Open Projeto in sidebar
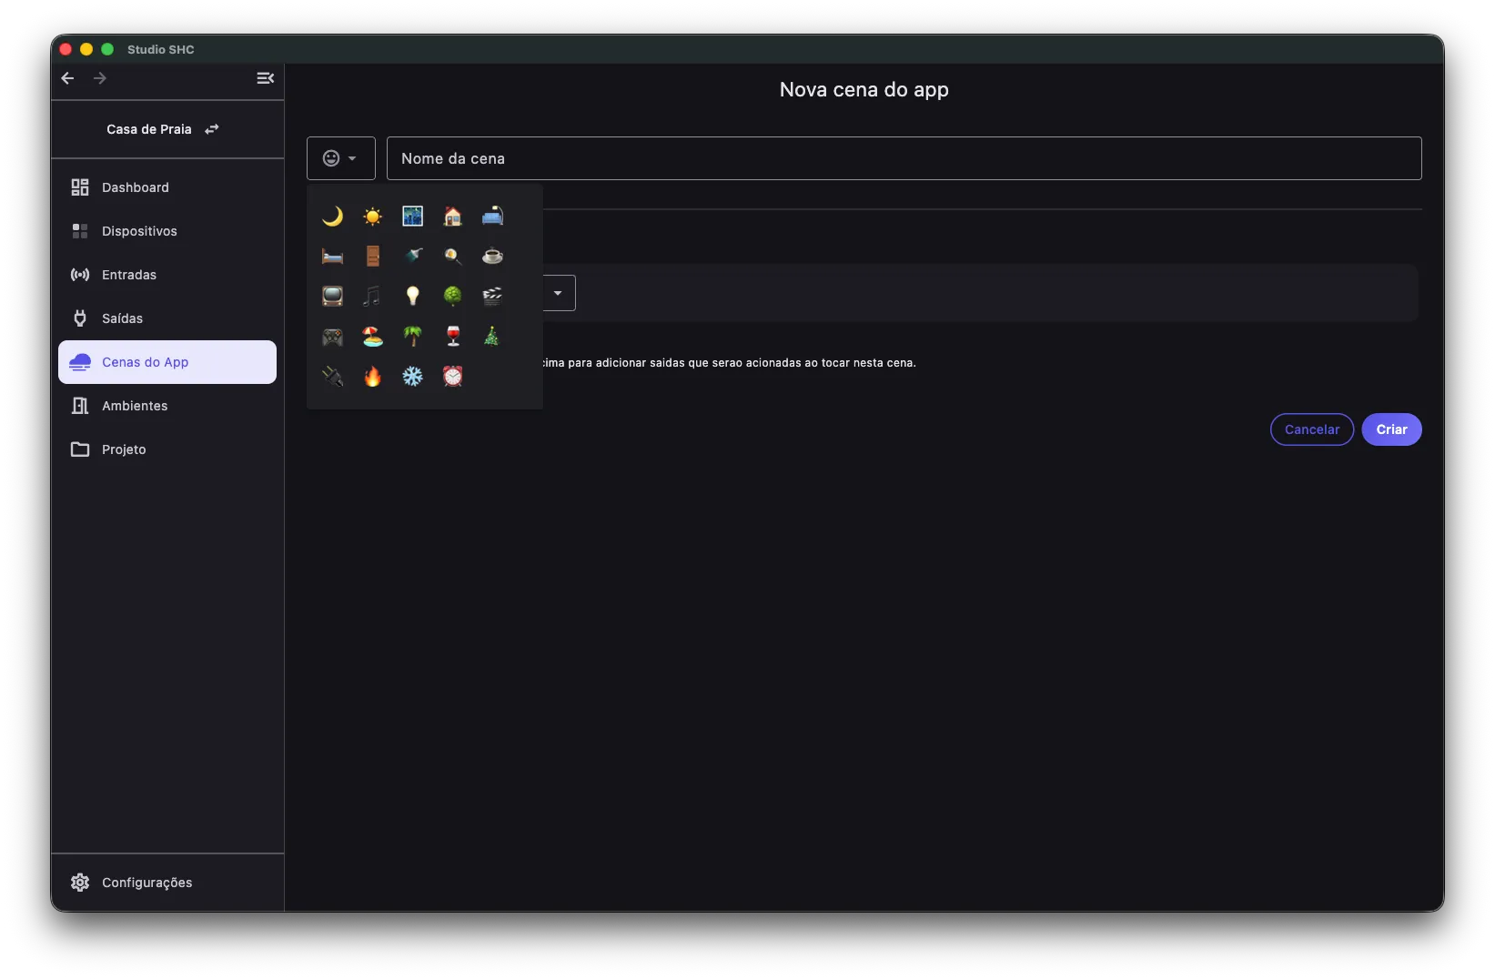 click(167, 449)
